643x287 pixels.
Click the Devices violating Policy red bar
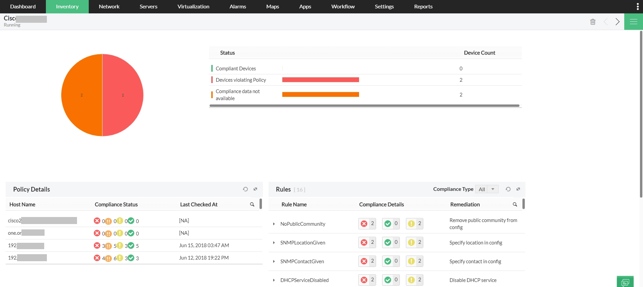pos(320,80)
